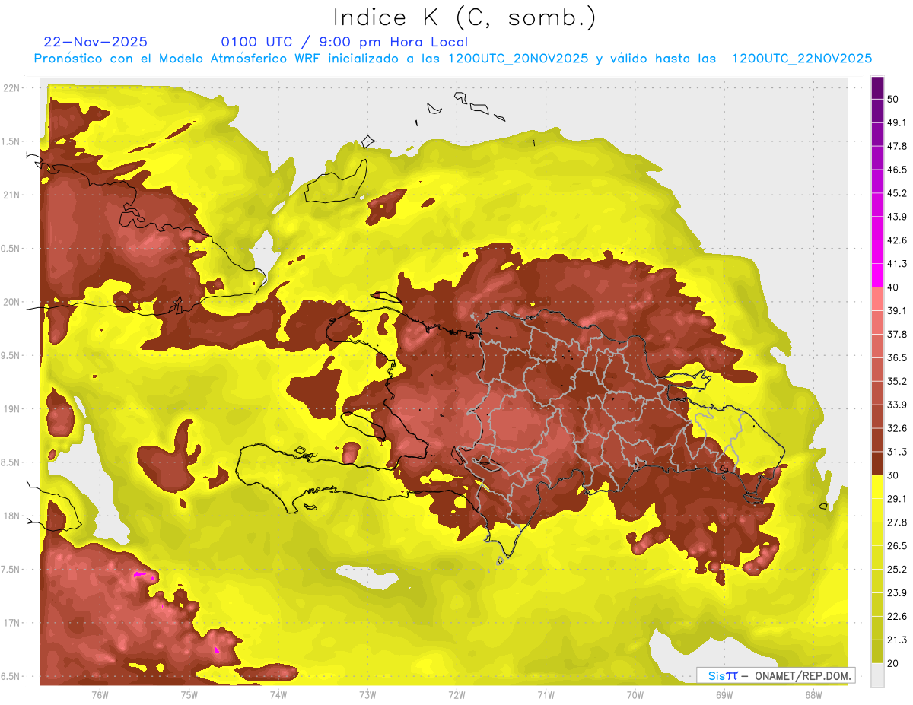Screen dimensions: 913x705
Task: Click the colorbar label '36.5'
Action: tap(896, 357)
